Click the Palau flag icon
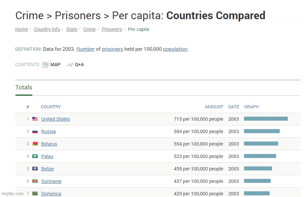The height and width of the screenshot is (197, 305). pos(35,156)
